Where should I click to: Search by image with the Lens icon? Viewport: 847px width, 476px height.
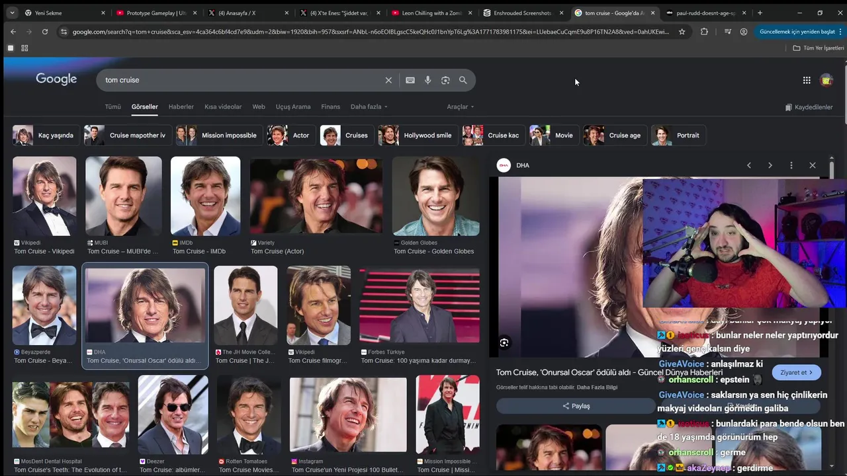pos(445,80)
